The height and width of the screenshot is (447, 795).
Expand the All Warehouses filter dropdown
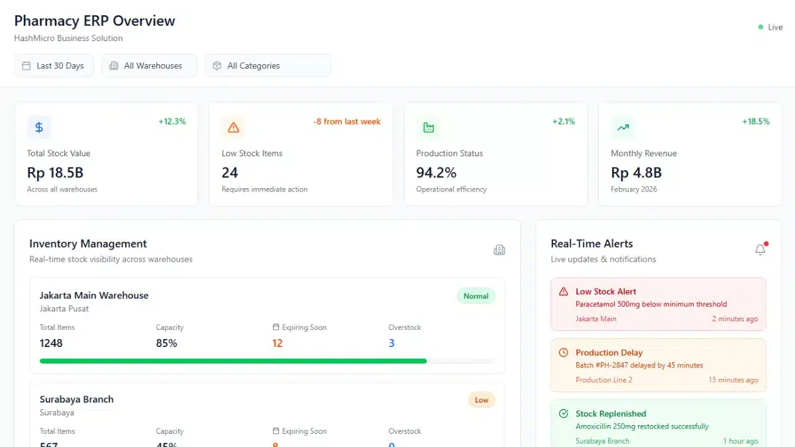click(149, 66)
